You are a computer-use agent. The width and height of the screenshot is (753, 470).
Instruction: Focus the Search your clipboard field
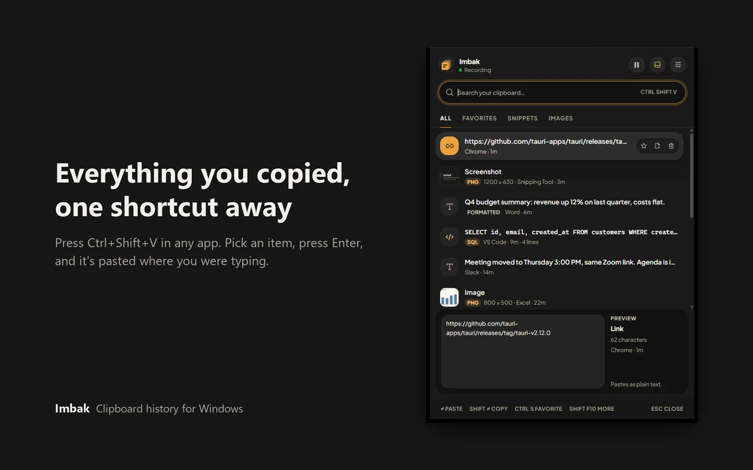562,92
